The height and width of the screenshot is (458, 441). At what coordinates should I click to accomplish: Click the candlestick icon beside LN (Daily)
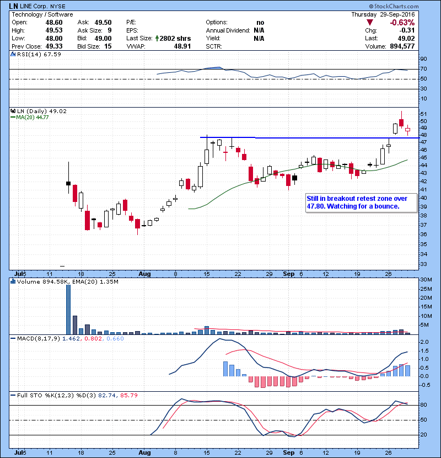click(x=13, y=111)
